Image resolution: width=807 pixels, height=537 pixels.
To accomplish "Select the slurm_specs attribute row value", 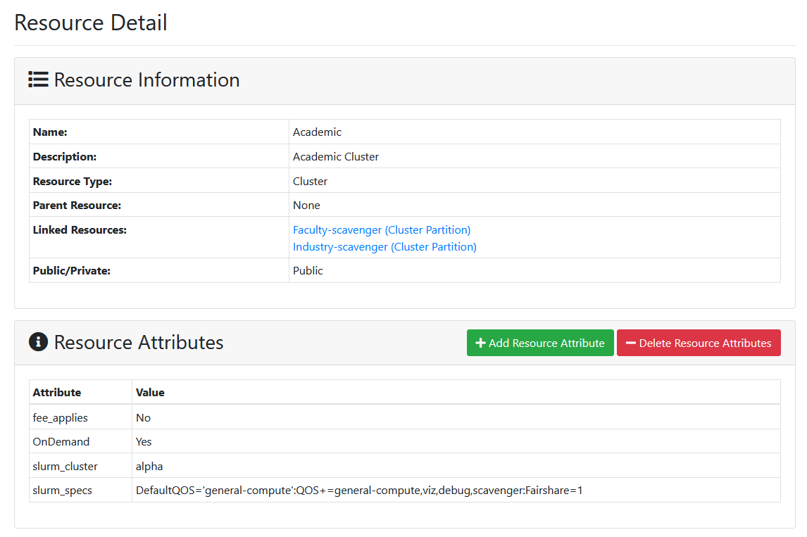I will pyautogui.click(x=358, y=491).
